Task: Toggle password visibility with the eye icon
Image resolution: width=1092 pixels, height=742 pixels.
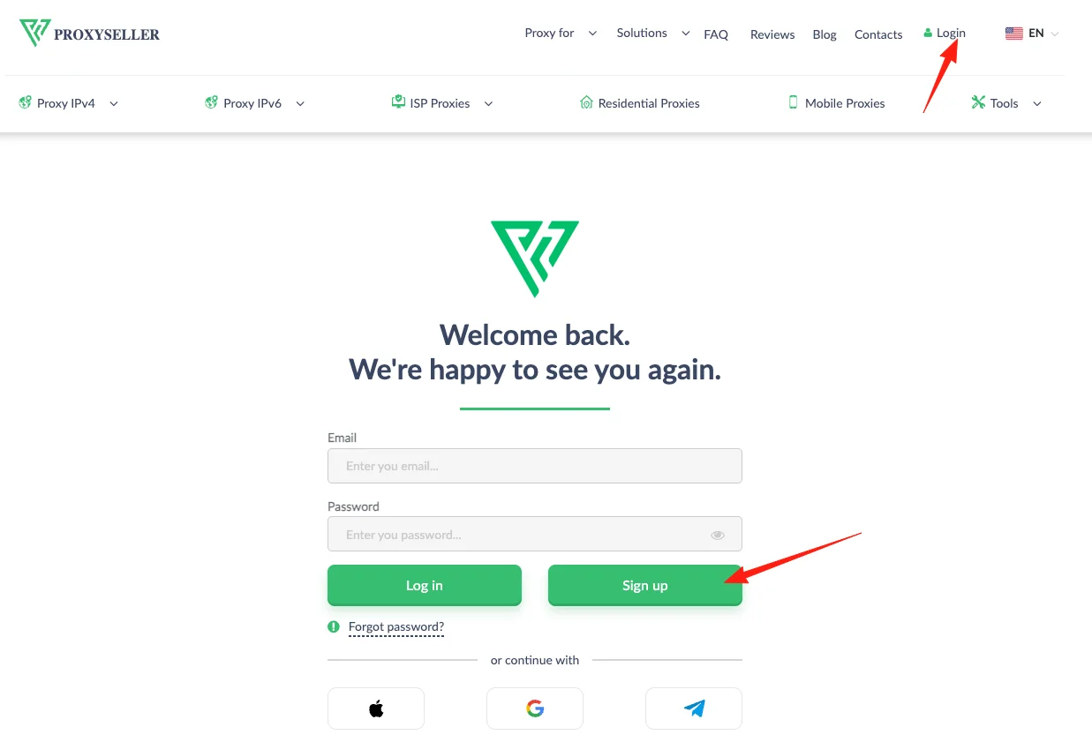Action: [x=718, y=535]
